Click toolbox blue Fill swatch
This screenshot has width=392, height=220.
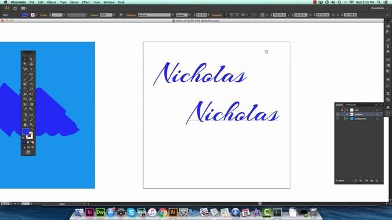coord(26,131)
